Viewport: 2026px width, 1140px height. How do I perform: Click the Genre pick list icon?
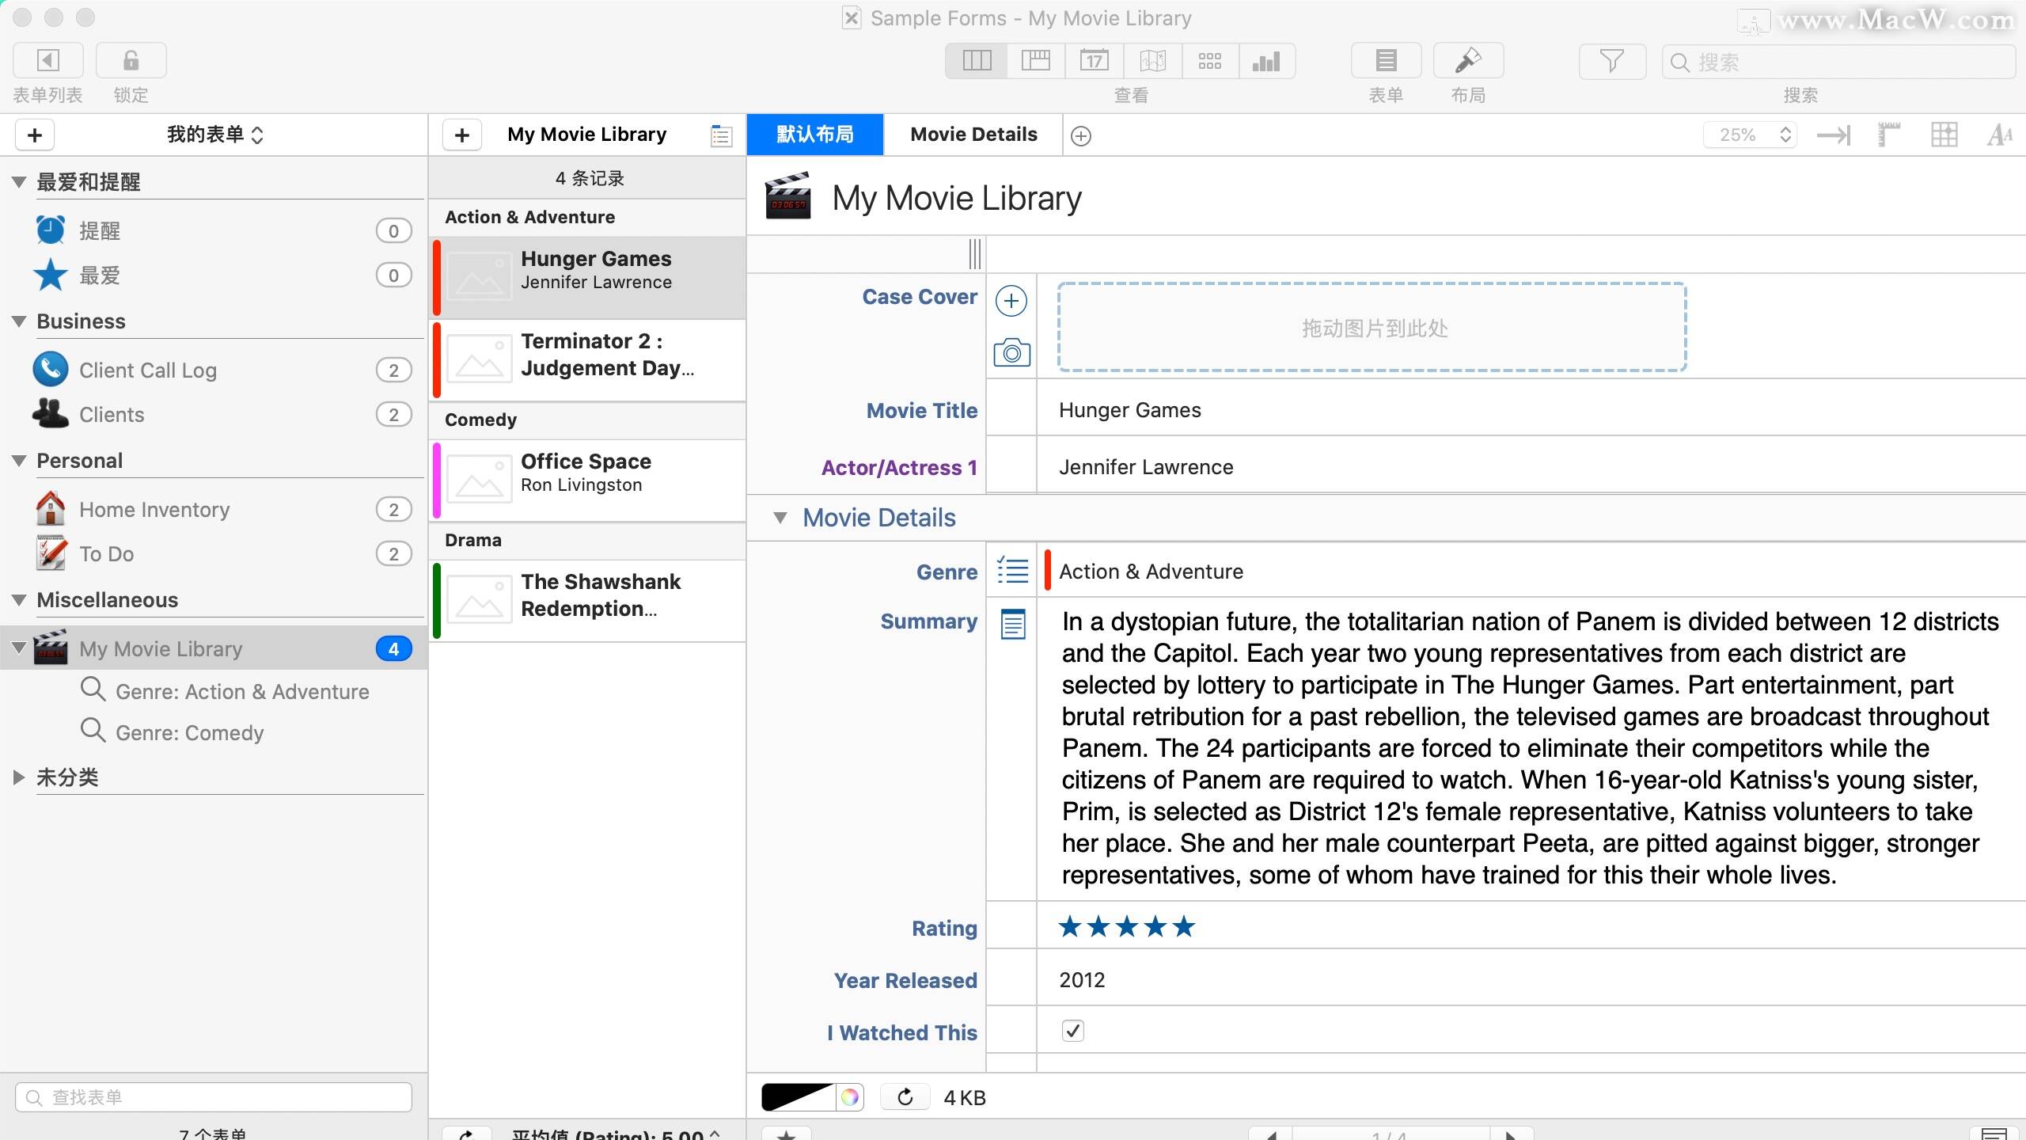pos(1012,571)
